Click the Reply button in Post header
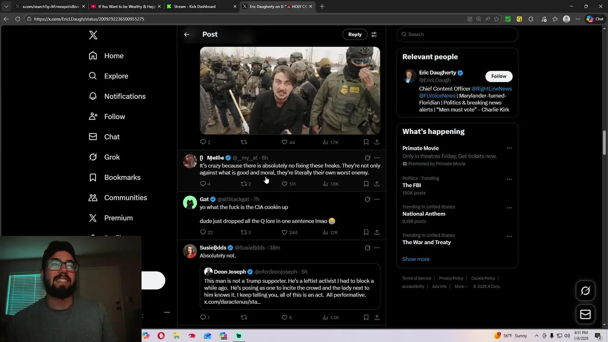Image resolution: width=608 pixels, height=342 pixels. pyautogui.click(x=355, y=34)
